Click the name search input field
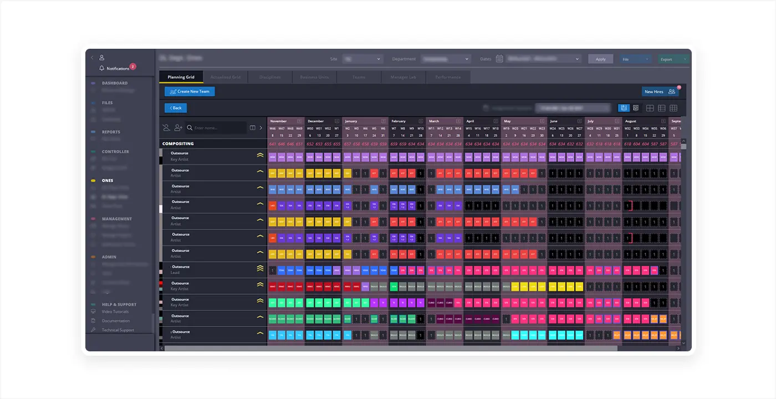The height and width of the screenshot is (399, 776). pos(219,127)
